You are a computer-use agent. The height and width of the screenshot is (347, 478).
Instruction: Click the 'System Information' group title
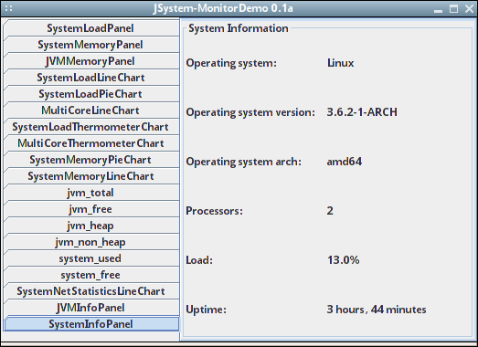pos(238,28)
